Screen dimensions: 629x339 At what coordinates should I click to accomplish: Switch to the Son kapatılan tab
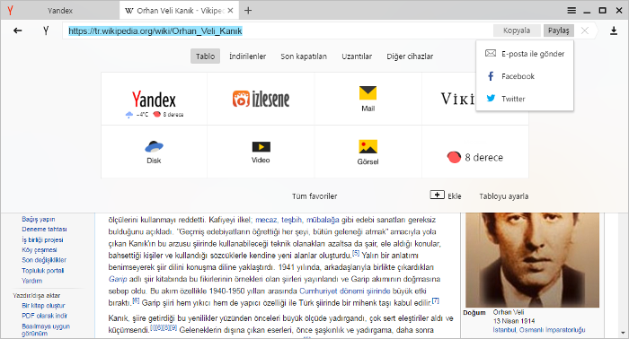[304, 56]
